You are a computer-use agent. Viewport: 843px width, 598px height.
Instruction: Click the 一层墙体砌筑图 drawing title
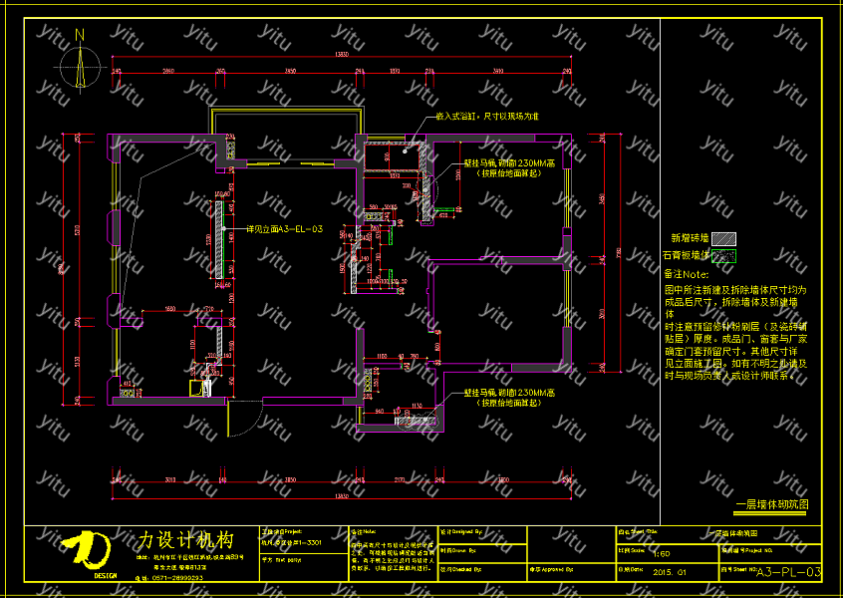coord(771,505)
